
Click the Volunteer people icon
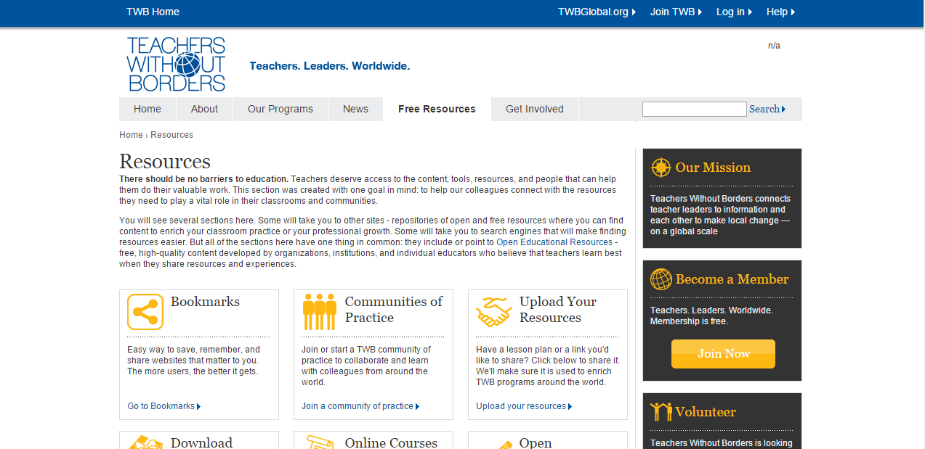[661, 411]
